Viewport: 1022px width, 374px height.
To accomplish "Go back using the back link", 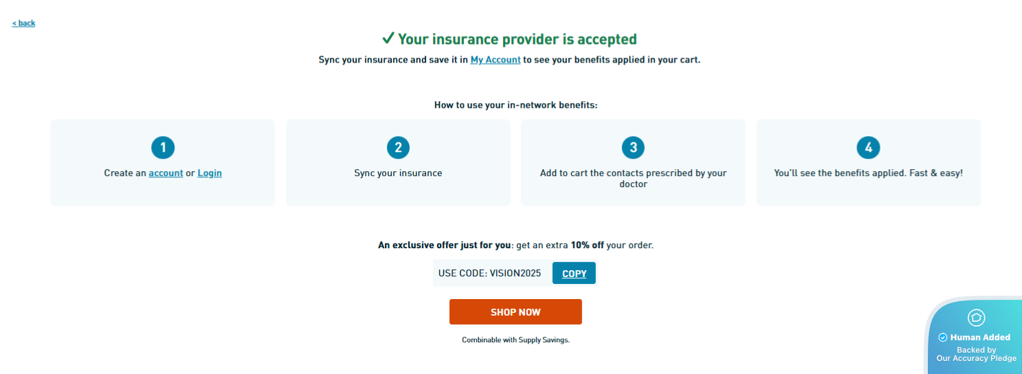I will coord(23,23).
